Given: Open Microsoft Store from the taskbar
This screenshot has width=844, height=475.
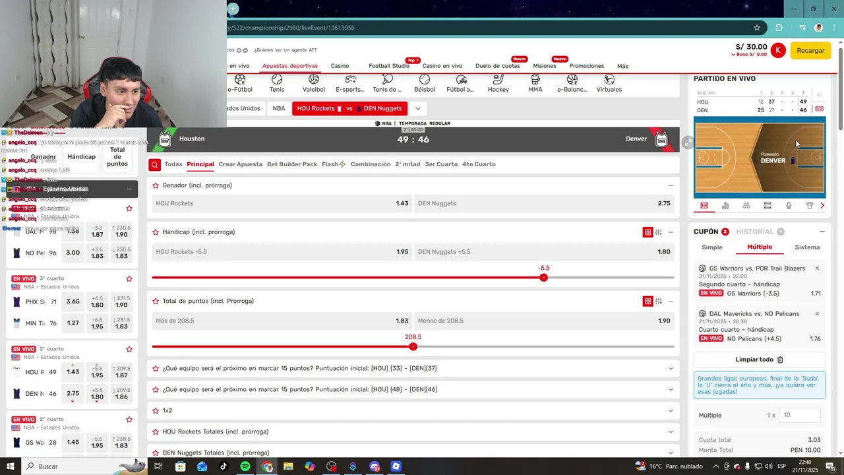Looking at the screenshot, I should (x=180, y=466).
